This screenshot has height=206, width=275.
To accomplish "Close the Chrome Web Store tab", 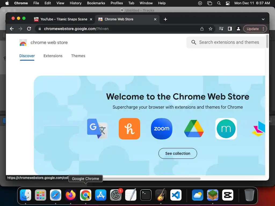I will pos(155,19).
